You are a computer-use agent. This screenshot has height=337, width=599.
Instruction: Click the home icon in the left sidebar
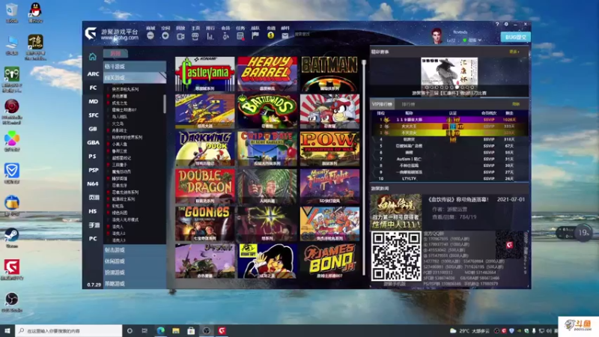pyautogui.click(x=92, y=57)
